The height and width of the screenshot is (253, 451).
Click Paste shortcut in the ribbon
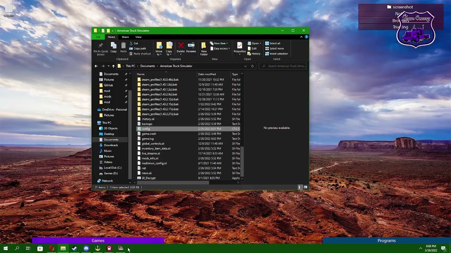[140, 54]
